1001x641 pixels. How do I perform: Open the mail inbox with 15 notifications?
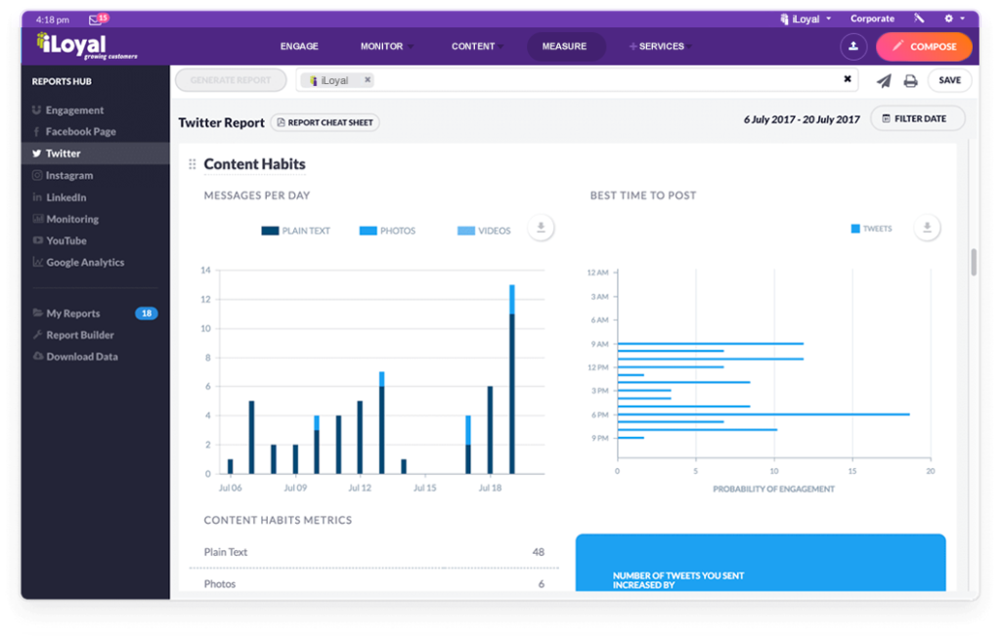(x=99, y=20)
